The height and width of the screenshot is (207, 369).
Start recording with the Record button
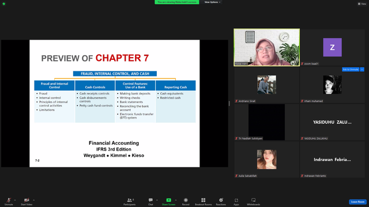tap(186, 201)
